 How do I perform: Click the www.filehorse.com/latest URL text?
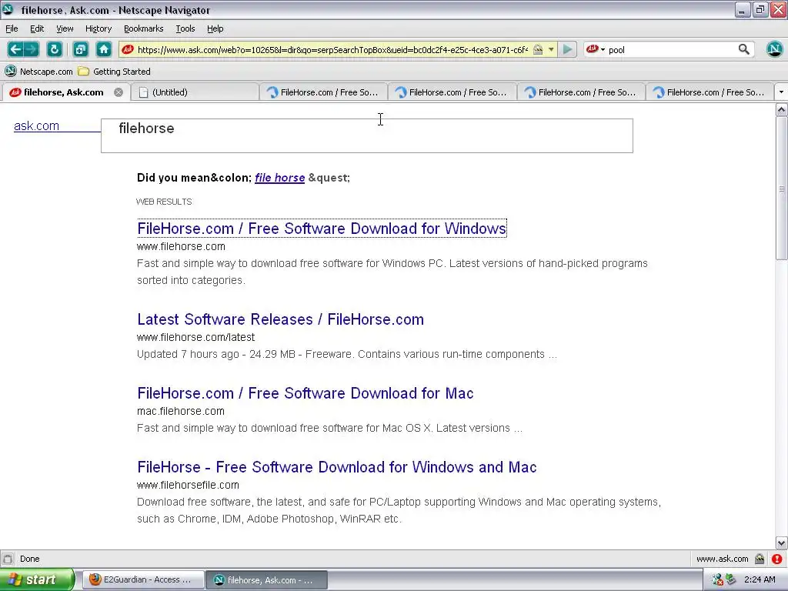[x=195, y=337]
